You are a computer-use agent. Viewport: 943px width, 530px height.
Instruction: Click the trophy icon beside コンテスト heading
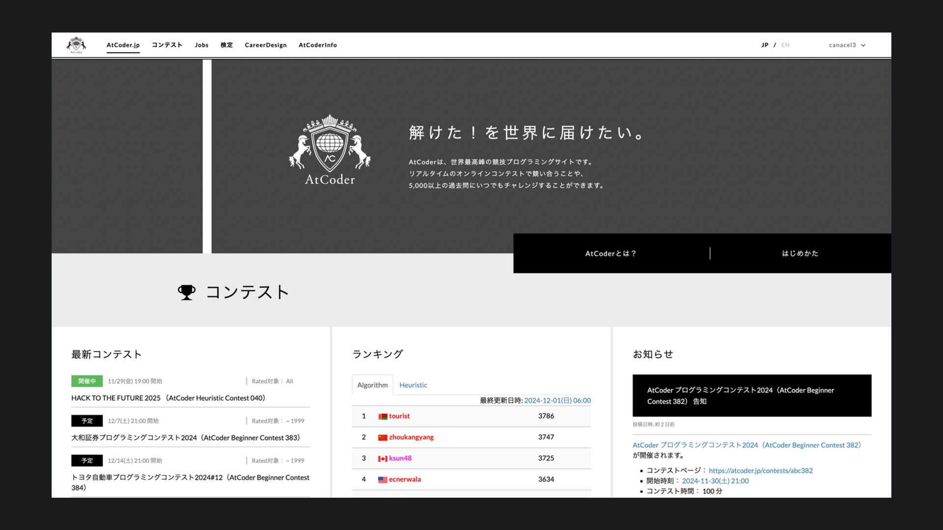[187, 292]
